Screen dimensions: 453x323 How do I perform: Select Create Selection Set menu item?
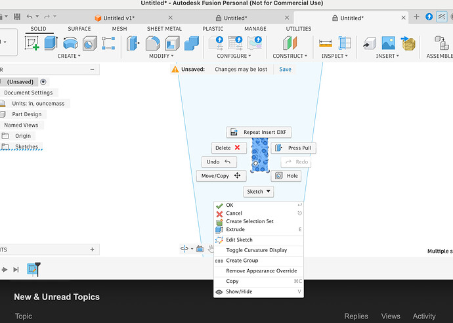(259, 221)
